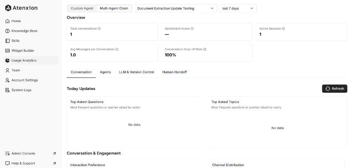The width and height of the screenshot is (352, 168).
Task: Click the System Logs icon
Action: 7,90
